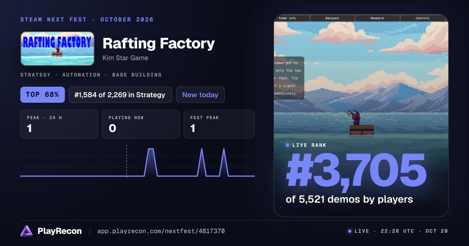
Task: Click the STEAM NEXT FEST · OCTOBER 2026 header
Action: click(87, 20)
